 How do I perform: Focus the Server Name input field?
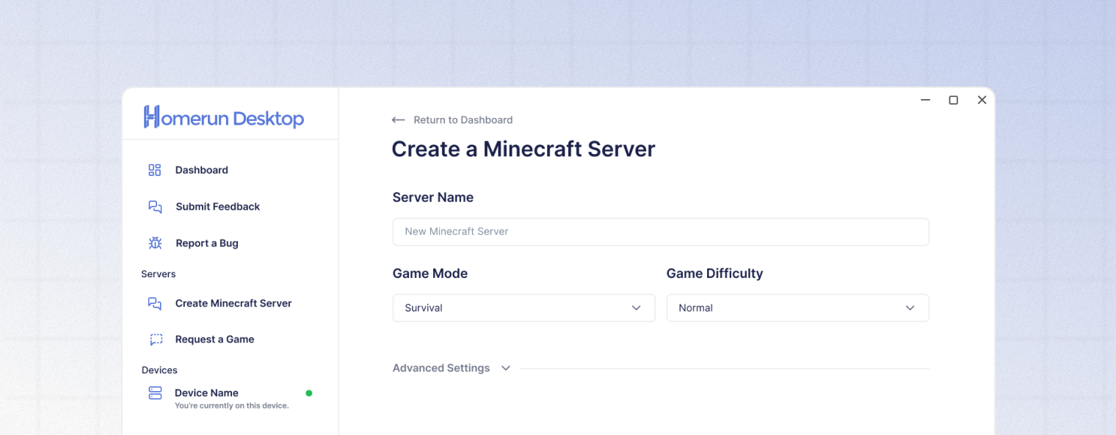tap(660, 232)
